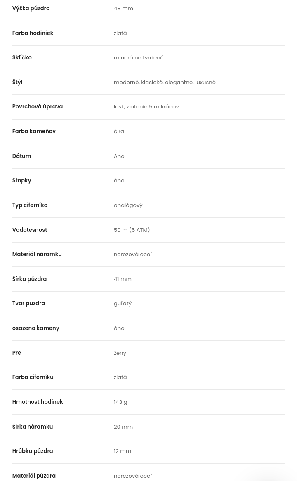Click the 'Výška púzdra' specification label
The height and width of the screenshot is (481, 297).
(x=31, y=8)
